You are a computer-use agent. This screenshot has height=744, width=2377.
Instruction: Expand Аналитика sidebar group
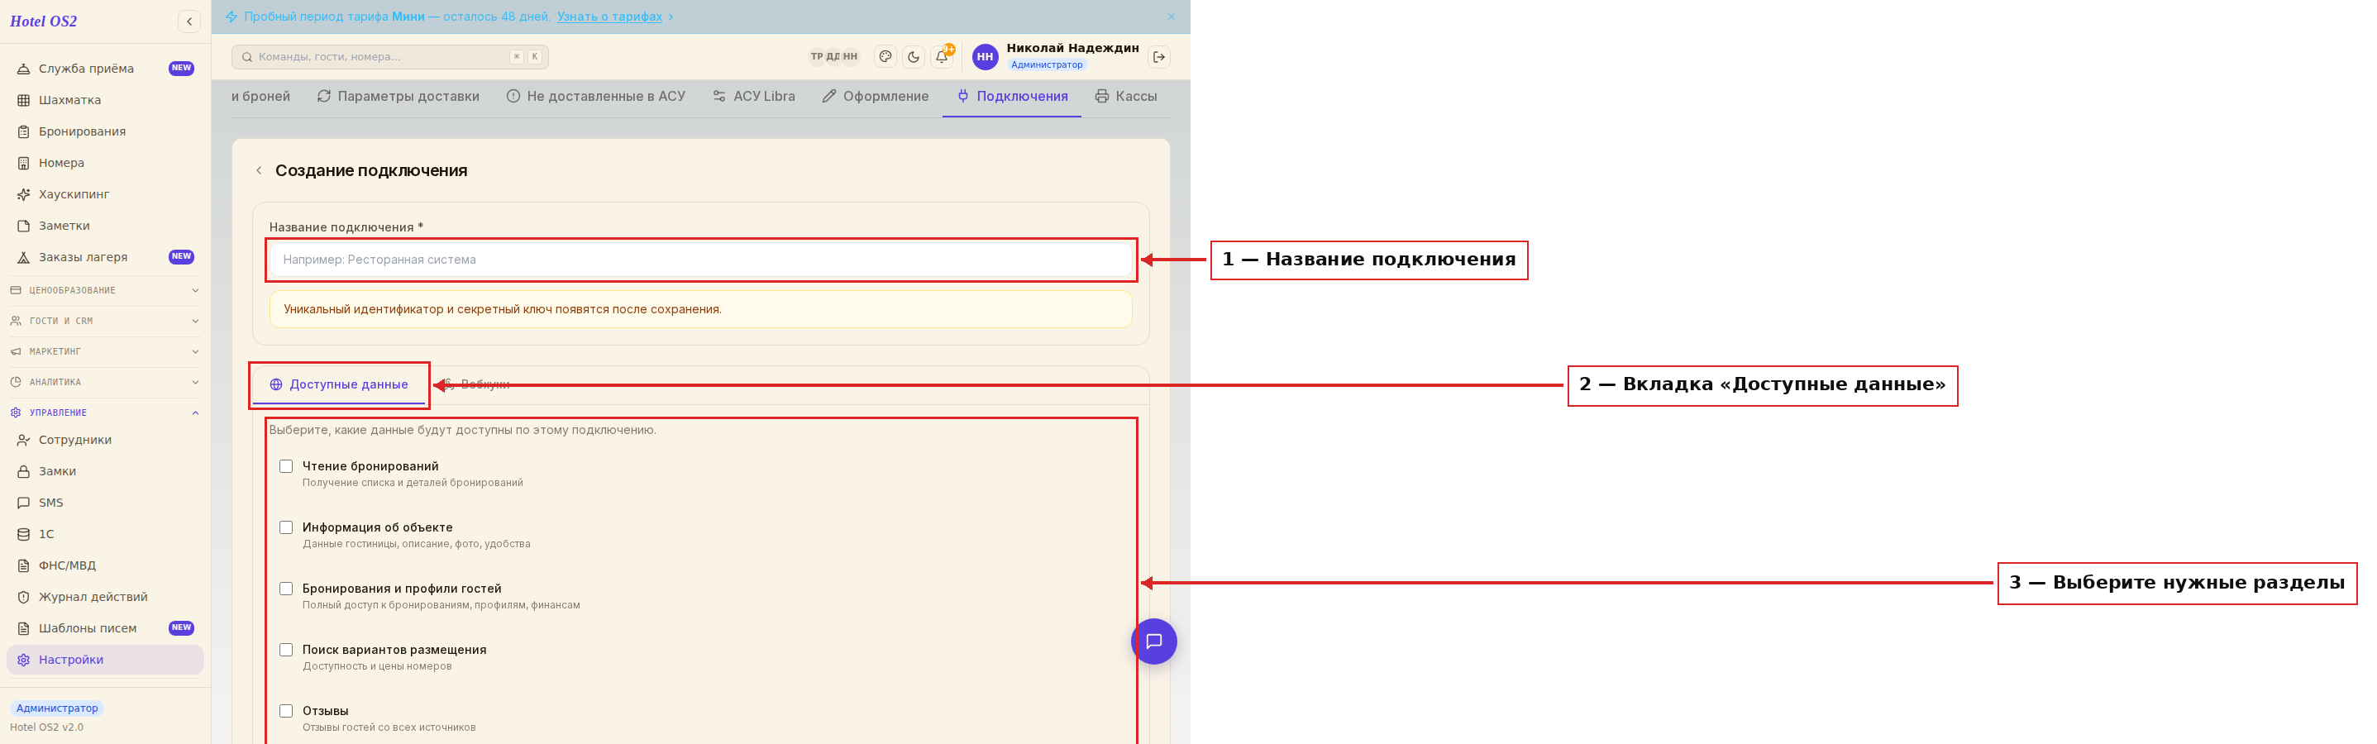(x=105, y=381)
